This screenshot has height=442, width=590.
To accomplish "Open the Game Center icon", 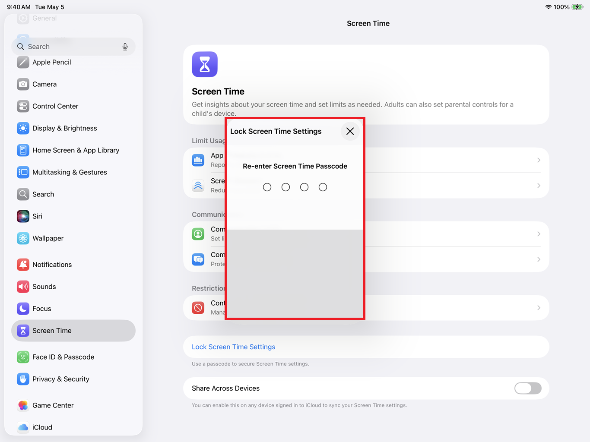I will (x=23, y=405).
